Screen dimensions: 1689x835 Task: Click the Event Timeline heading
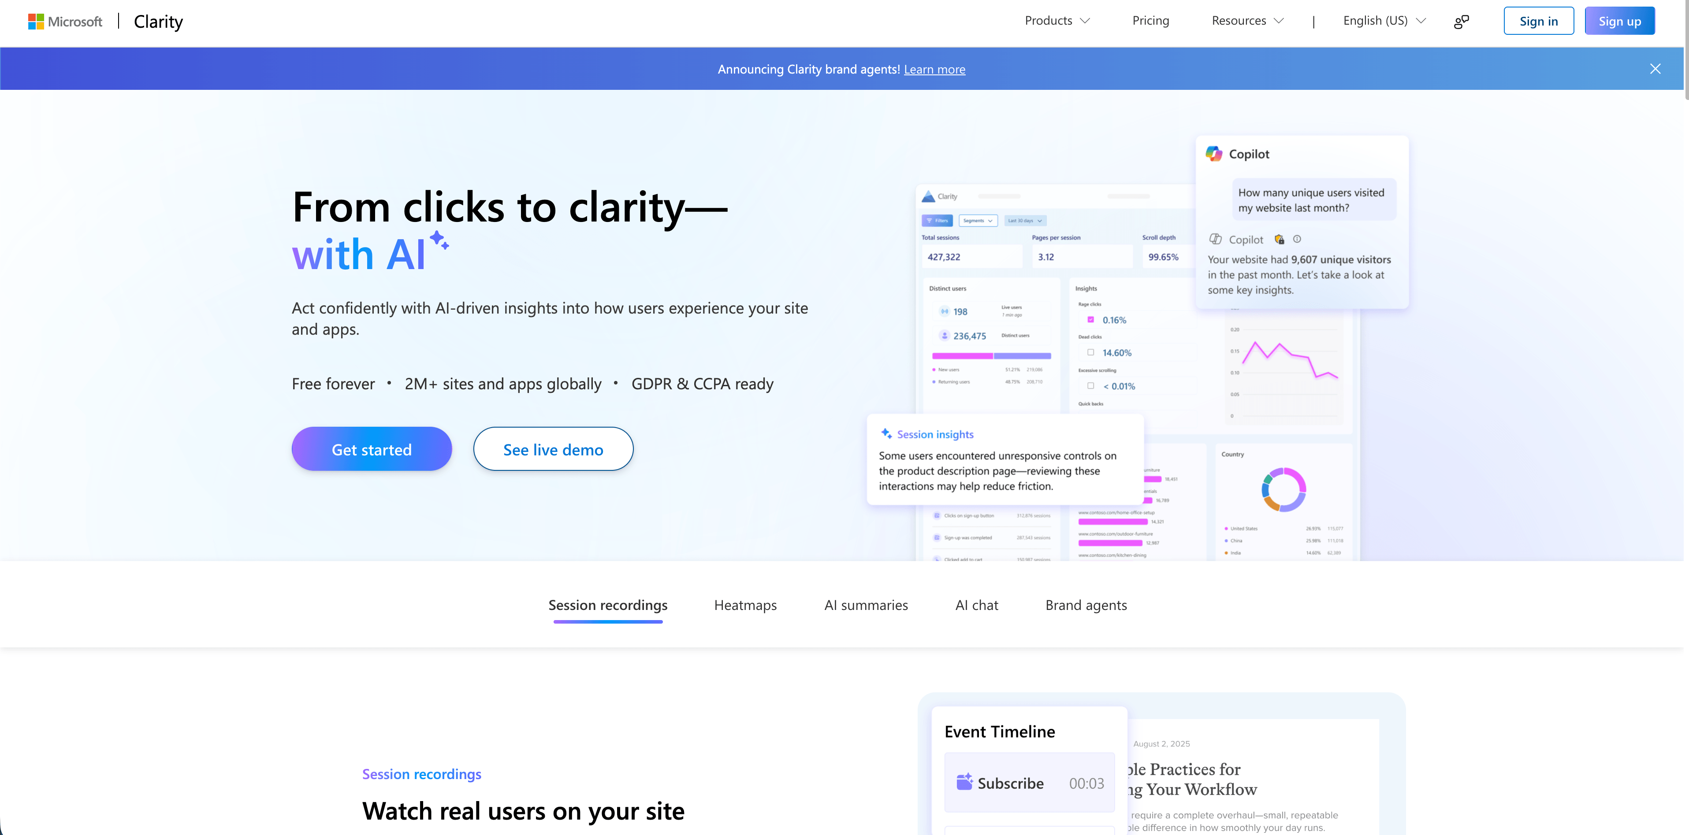click(999, 732)
